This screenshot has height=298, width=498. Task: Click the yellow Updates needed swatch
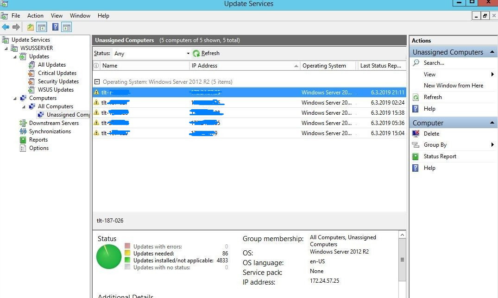(x=127, y=253)
